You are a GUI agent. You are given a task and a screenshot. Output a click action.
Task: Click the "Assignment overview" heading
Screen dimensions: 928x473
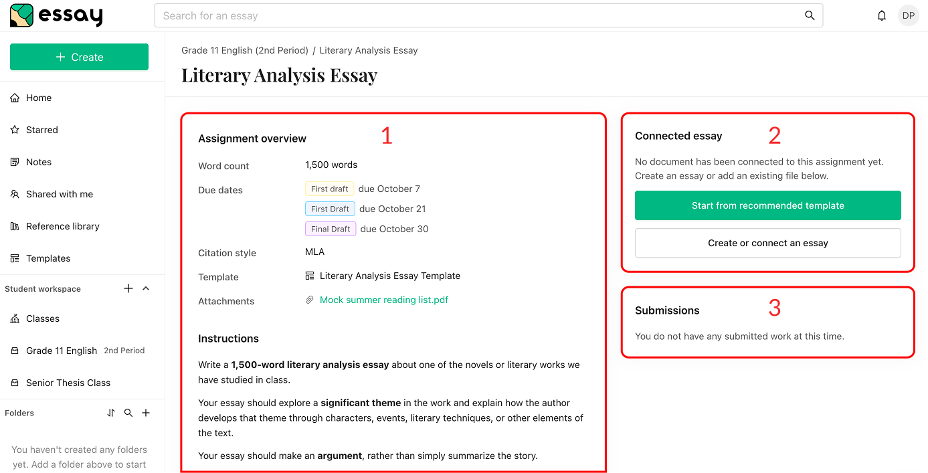pyautogui.click(x=252, y=138)
